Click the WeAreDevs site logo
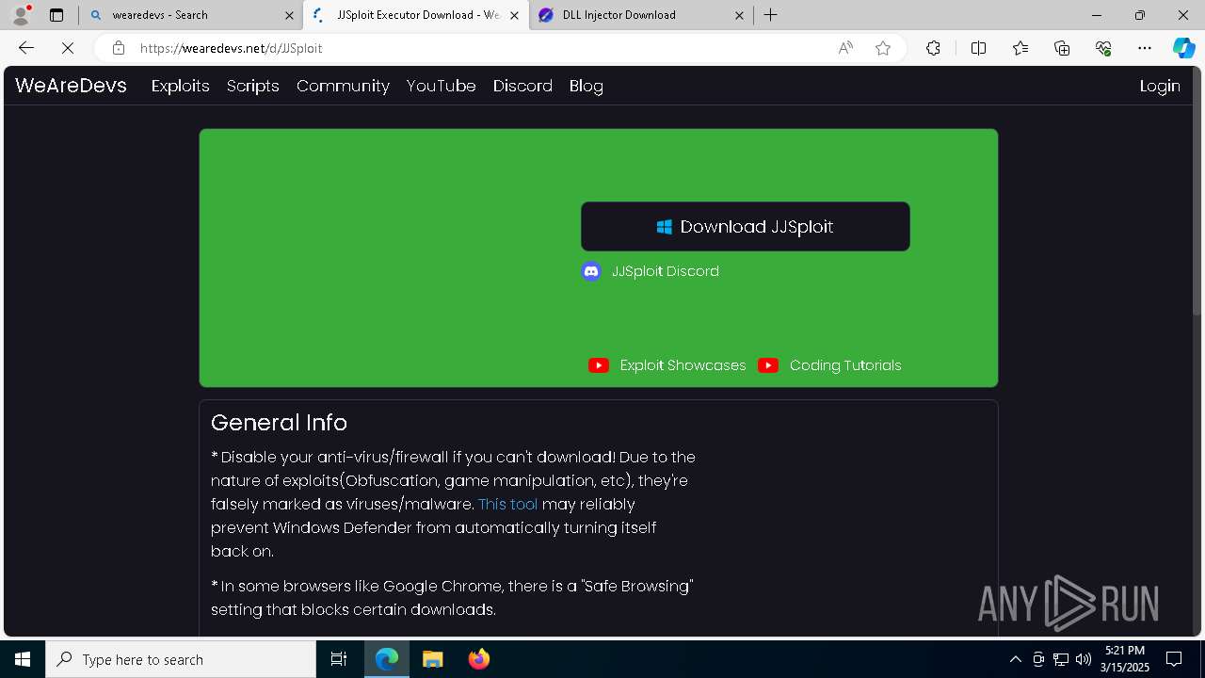 [71, 86]
